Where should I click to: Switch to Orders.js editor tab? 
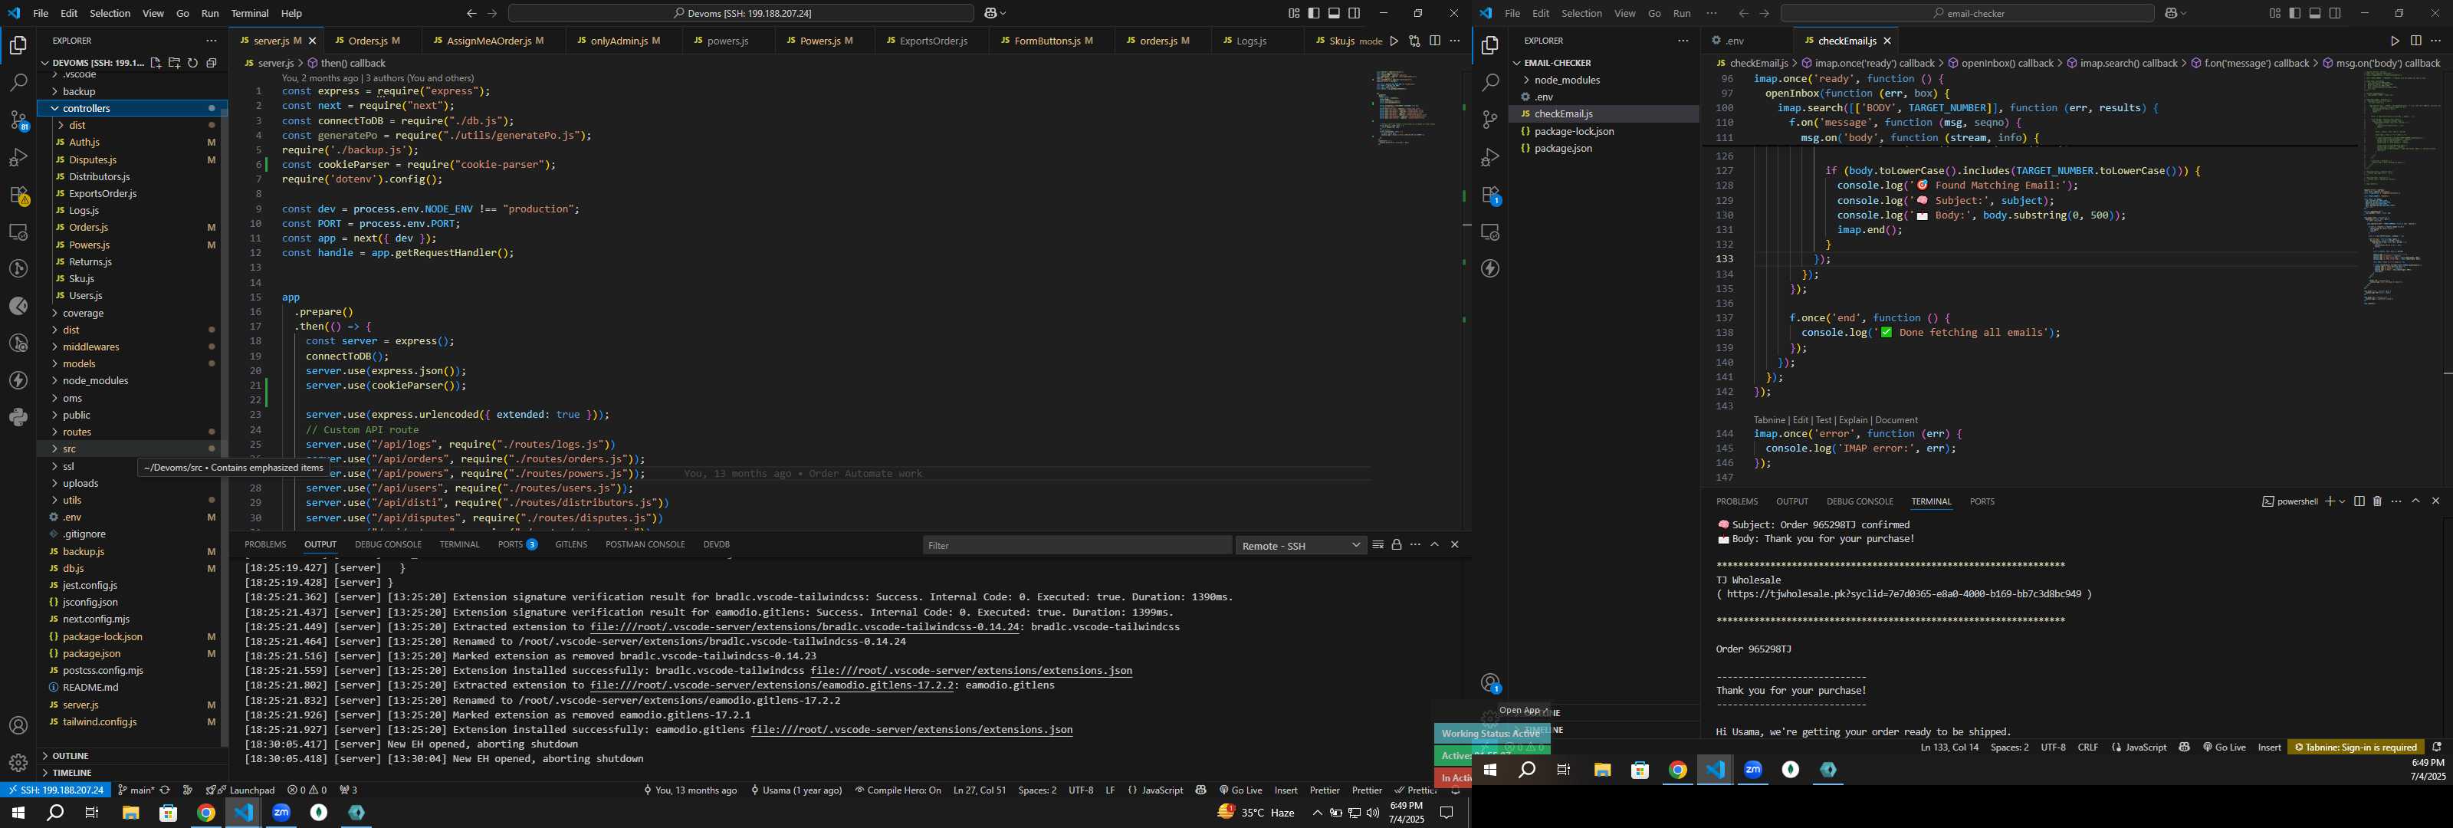pyautogui.click(x=373, y=41)
